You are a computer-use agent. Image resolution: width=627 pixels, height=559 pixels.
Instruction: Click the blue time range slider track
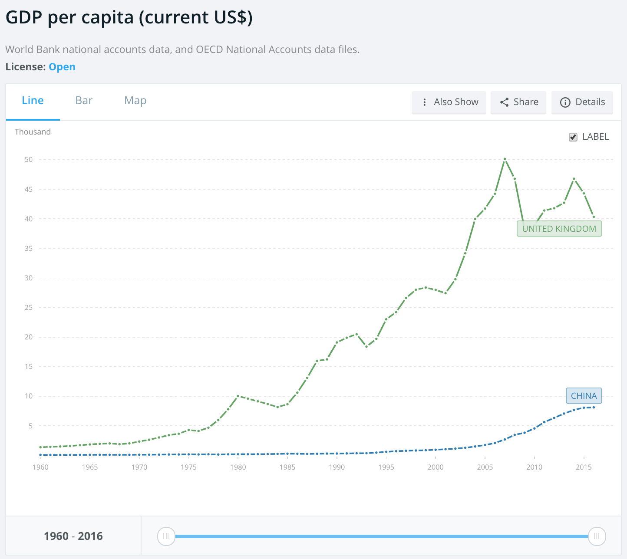381,536
